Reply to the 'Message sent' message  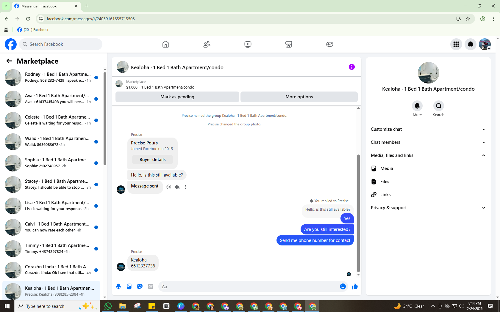[177, 187]
